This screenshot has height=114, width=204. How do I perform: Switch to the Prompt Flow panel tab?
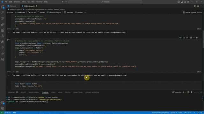coord(78,92)
